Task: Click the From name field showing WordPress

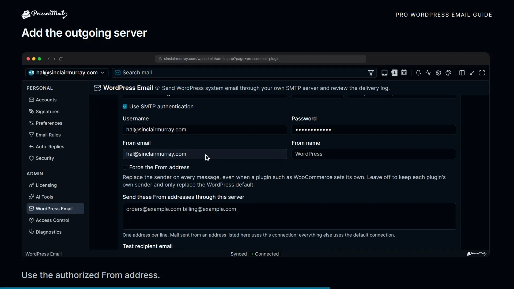Action: tap(374, 154)
